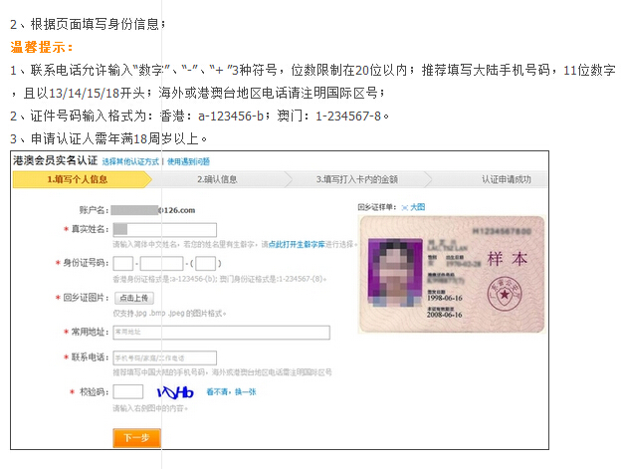This screenshot has width=622, height=469.
Task: Click the middle 身份证号码 input box
Action: coord(162,264)
